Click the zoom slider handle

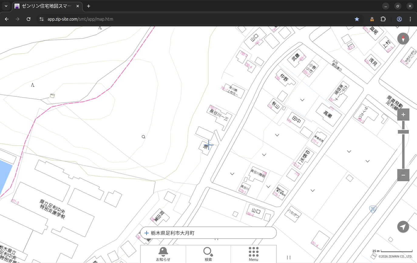403,132
